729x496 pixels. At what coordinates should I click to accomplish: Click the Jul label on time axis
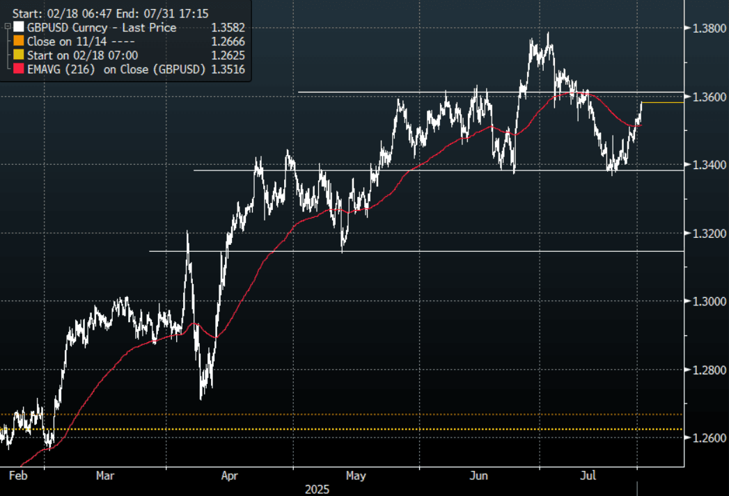tap(589, 476)
